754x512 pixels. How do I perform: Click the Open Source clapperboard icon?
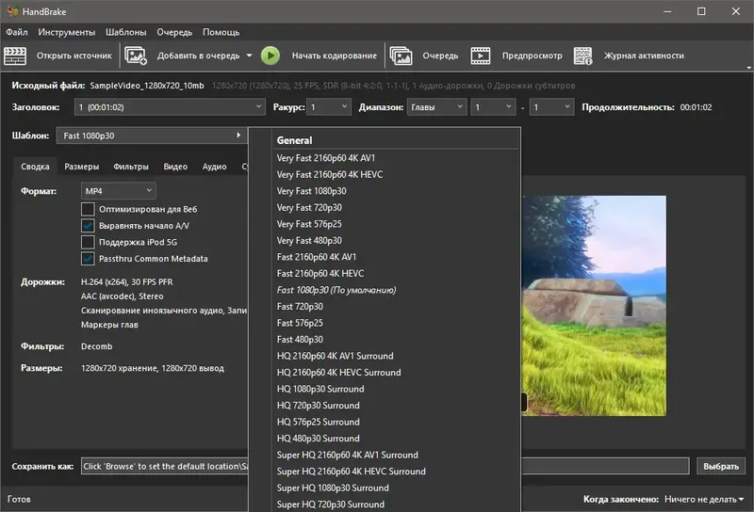click(15, 56)
